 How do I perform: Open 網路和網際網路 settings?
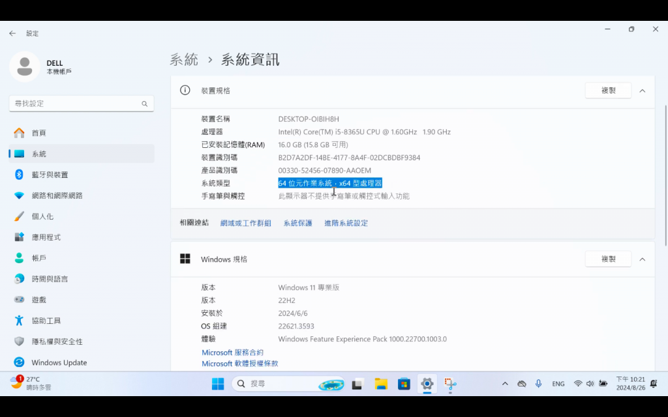(x=82, y=195)
